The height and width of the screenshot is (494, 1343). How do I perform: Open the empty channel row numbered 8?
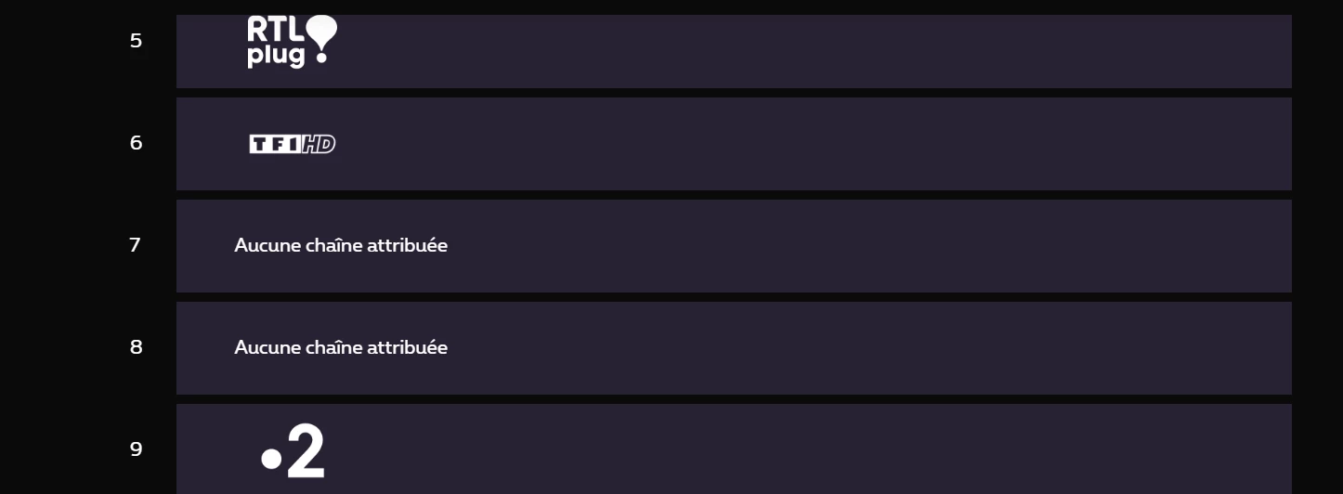click(x=734, y=348)
